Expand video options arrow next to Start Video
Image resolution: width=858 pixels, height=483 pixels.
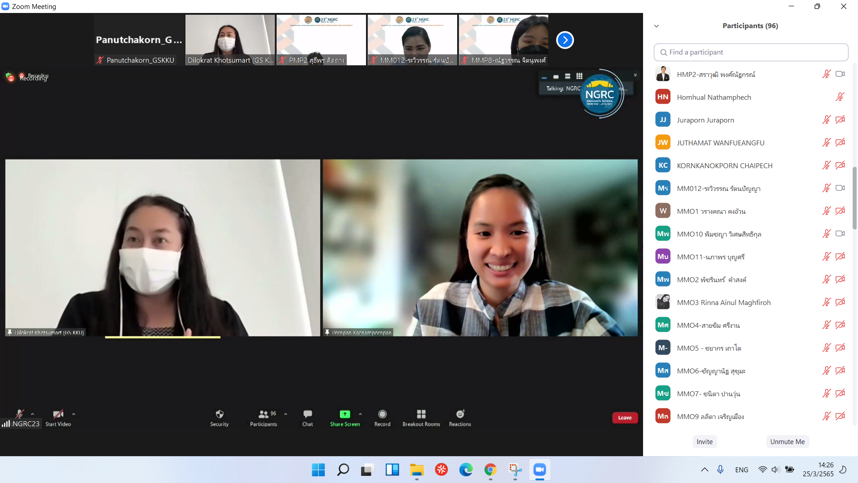pyautogui.click(x=74, y=414)
